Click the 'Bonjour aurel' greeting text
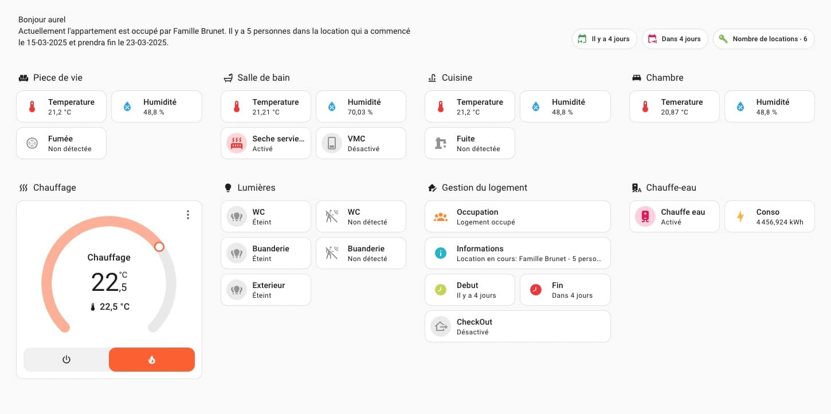 42,20
